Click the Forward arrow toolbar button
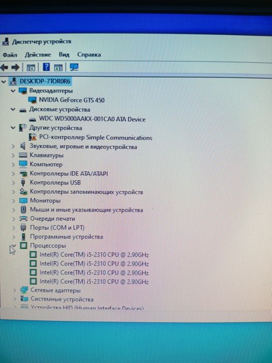 tap(16, 67)
